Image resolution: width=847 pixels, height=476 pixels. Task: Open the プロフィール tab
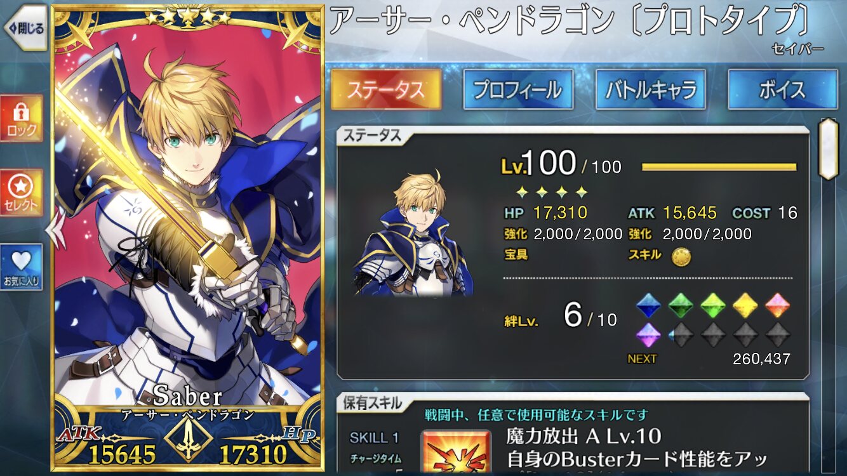[518, 89]
